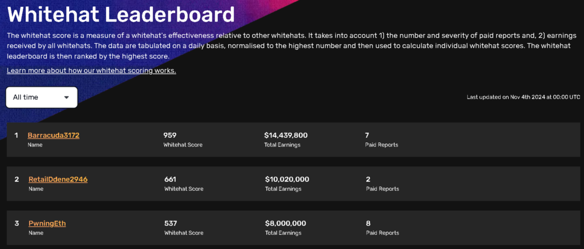Click the dropdown arrow beside All time

pyautogui.click(x=67, y=97)
